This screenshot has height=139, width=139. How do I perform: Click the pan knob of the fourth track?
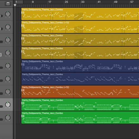[8, 53]
